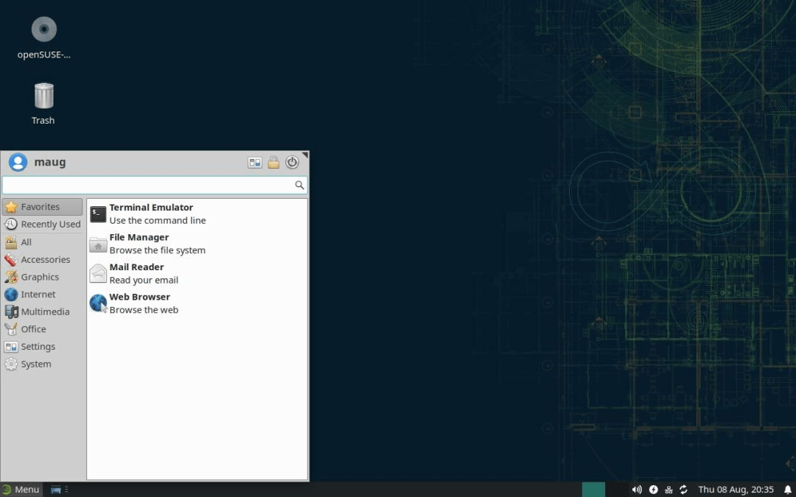Select the teal workspace in the switcher
This screenshot has width=796, height=497.
point(593,489)
